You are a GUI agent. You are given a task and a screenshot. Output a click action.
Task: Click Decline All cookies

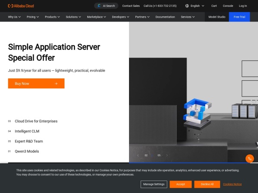[207, 184]
